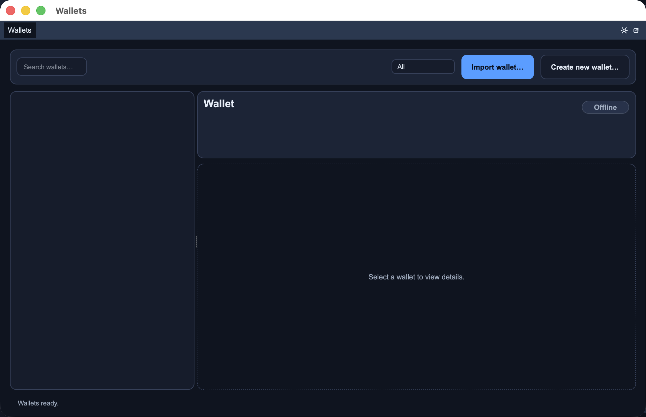Click the Wallet header title
The height and width of the screenshot is (417, 646).
(219, 103)
